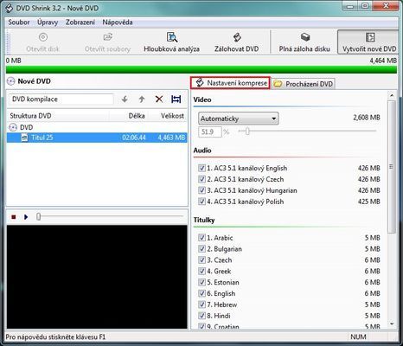The image size is (403, 346).
Task: Click the Vytvořit nové DVD icon
Action: (x=370, y=37)
